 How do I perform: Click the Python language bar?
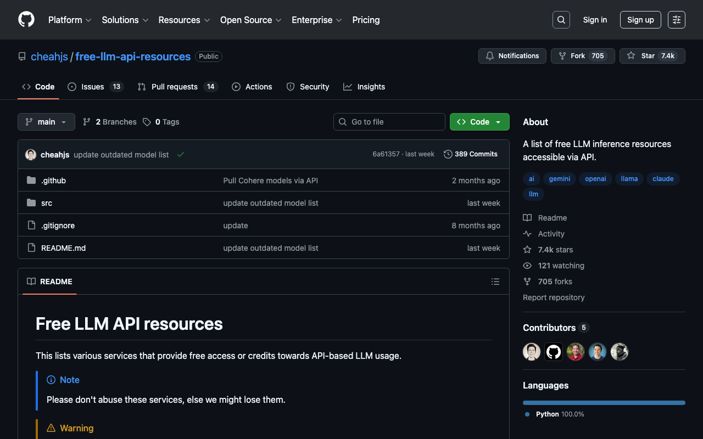click(604, 403)
